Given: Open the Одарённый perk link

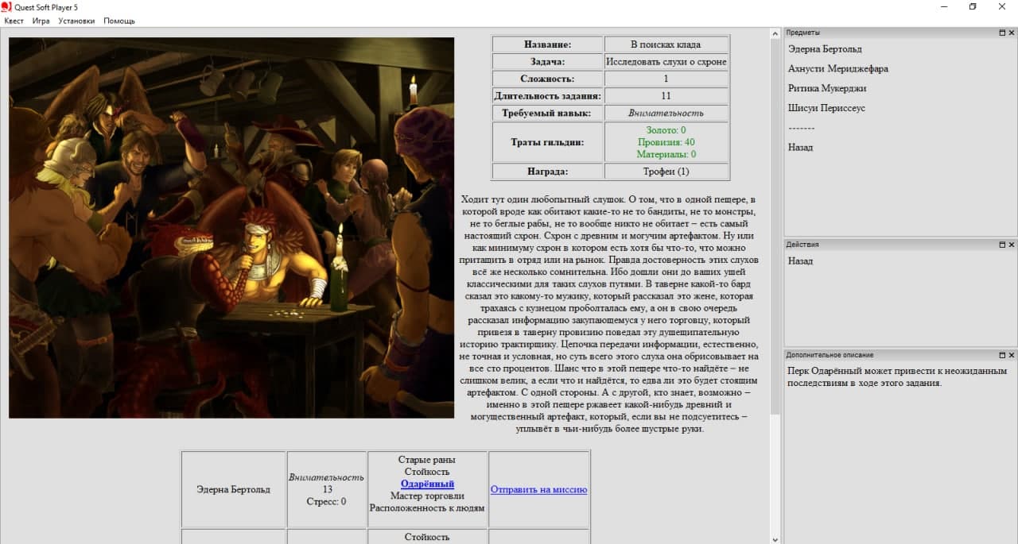Looking at the screenshot, I should click(x=428, y=484).
